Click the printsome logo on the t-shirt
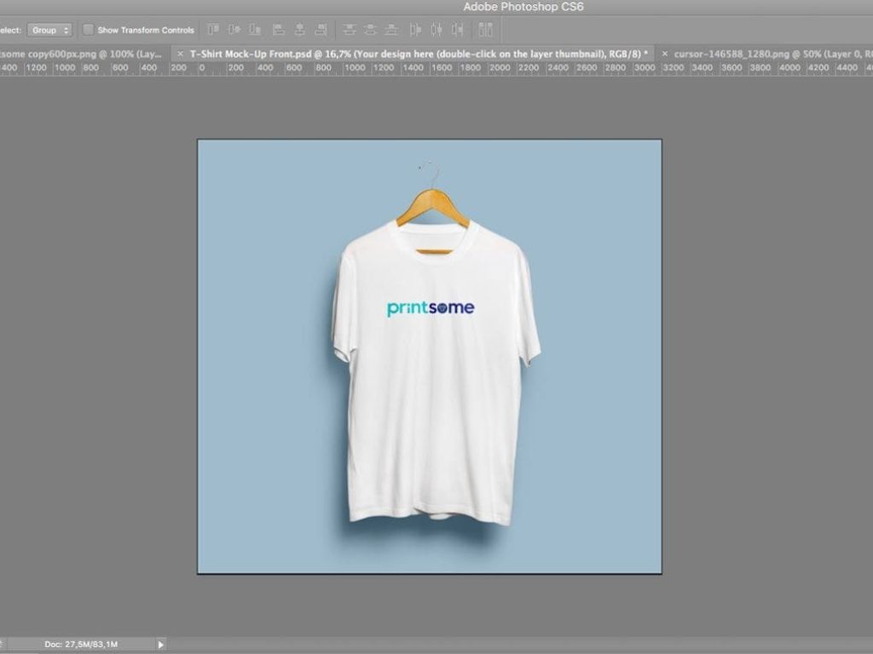The image size is (873, 654). [x=431, y=308]
